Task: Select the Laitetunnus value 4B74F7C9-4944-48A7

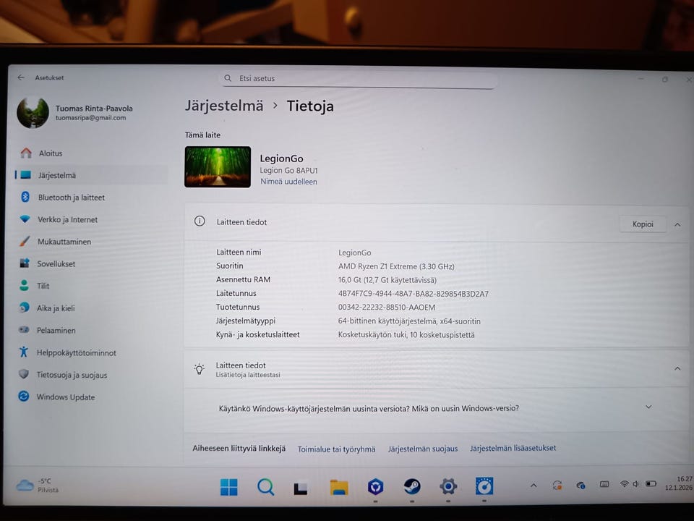Action: (413, 294)
